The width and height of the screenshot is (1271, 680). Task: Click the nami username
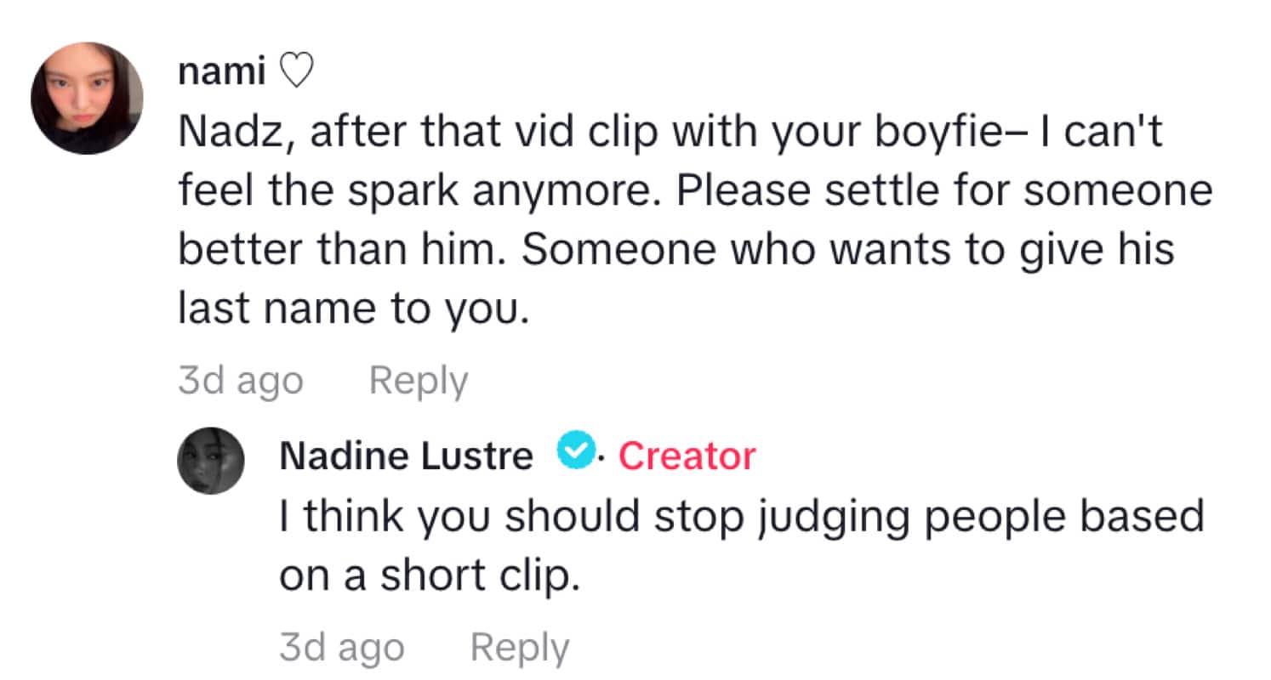pyautogui.click(x=220, y=73)
